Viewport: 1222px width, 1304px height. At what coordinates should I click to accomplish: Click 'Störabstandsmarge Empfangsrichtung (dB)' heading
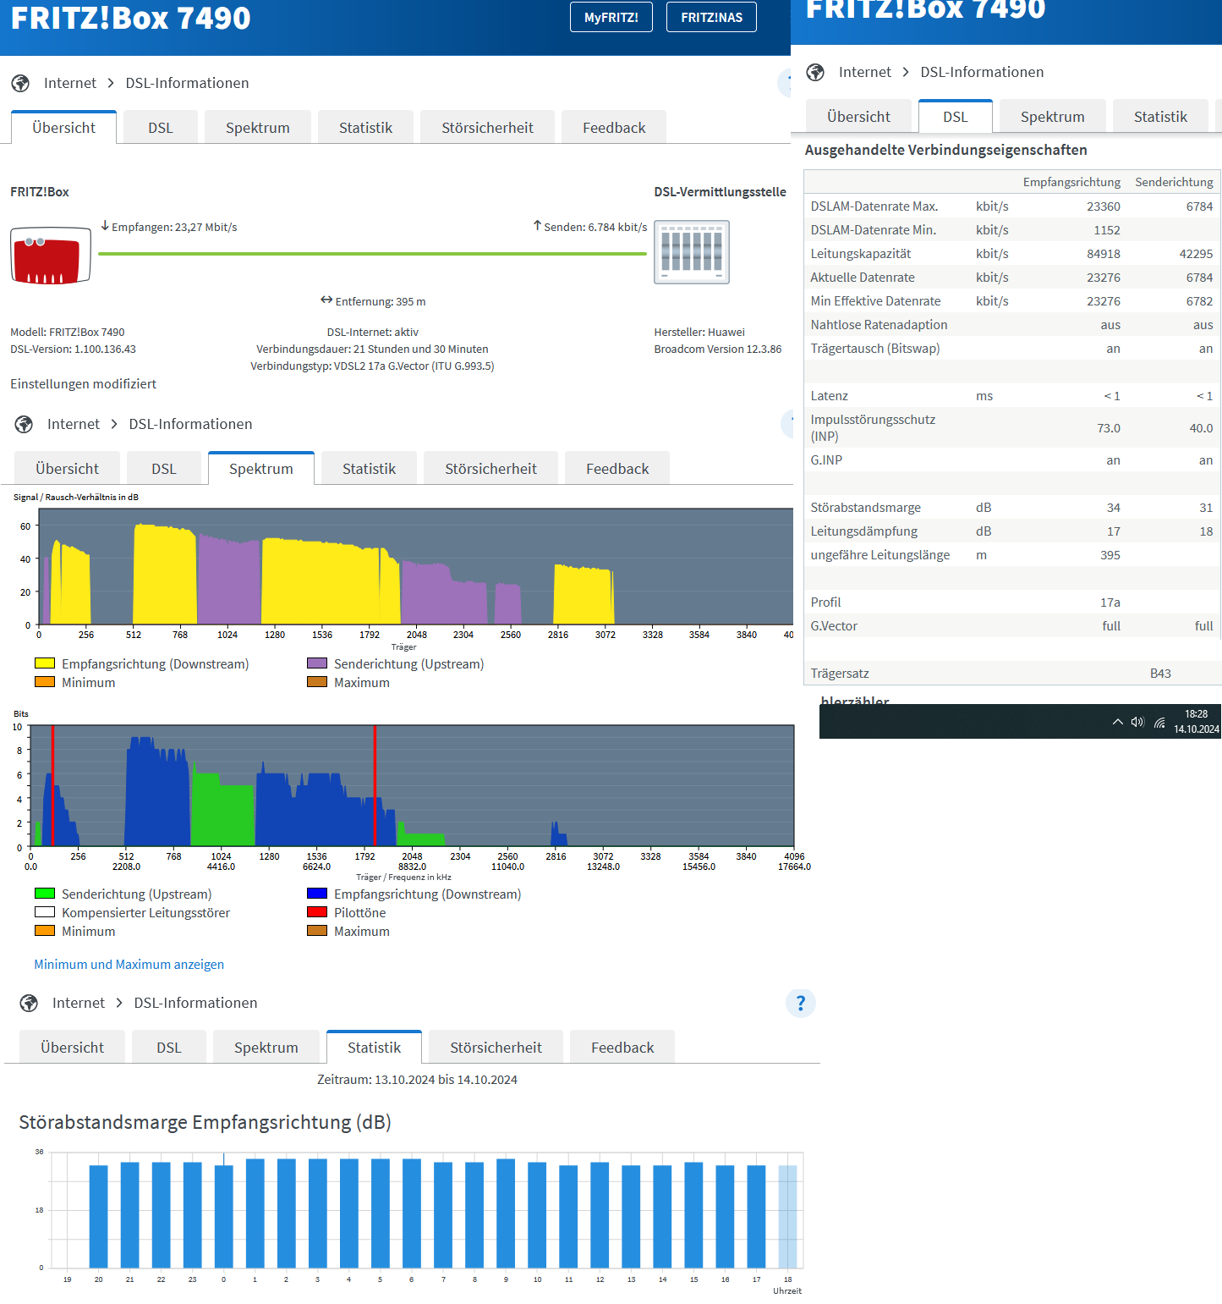tap(205, 1122)
